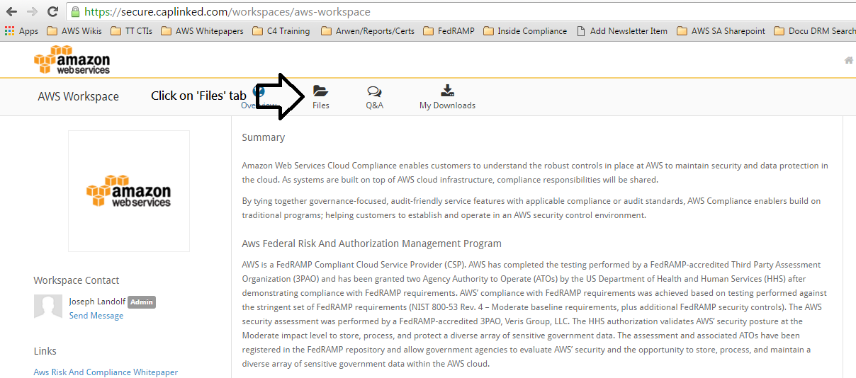Screen dimensions: 856x378
Task: Click the Q&A speech bubbles icon
Action: coord(374,91)
